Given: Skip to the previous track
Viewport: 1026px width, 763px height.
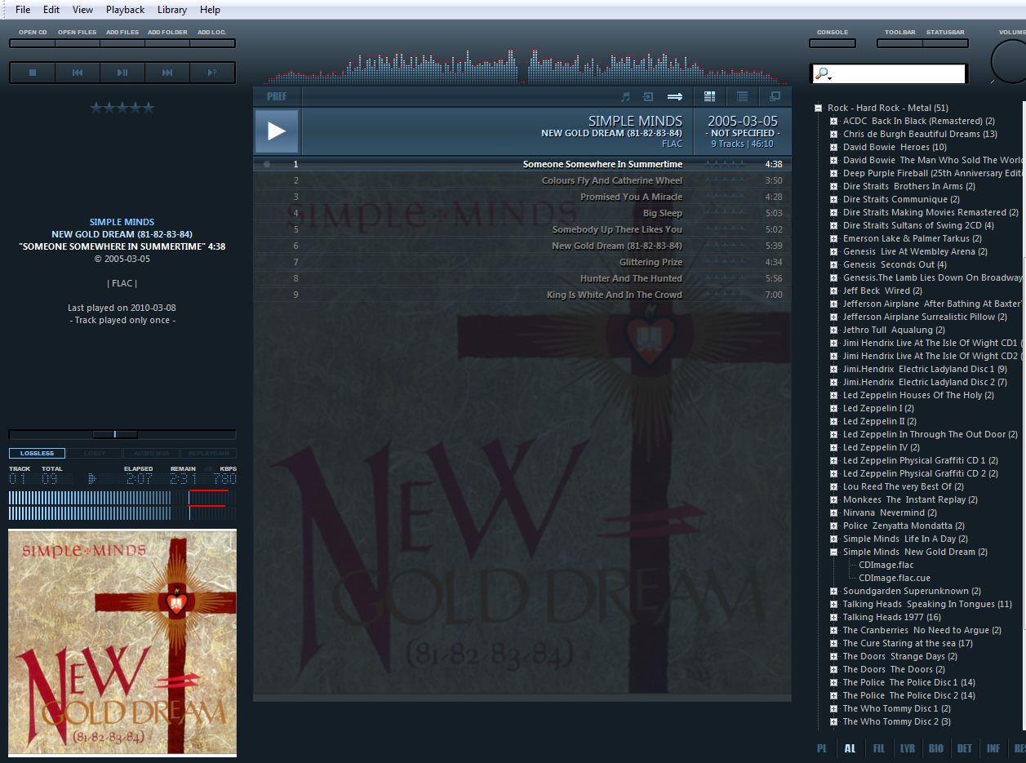Looking at the screenshot, I should [78, 73].
